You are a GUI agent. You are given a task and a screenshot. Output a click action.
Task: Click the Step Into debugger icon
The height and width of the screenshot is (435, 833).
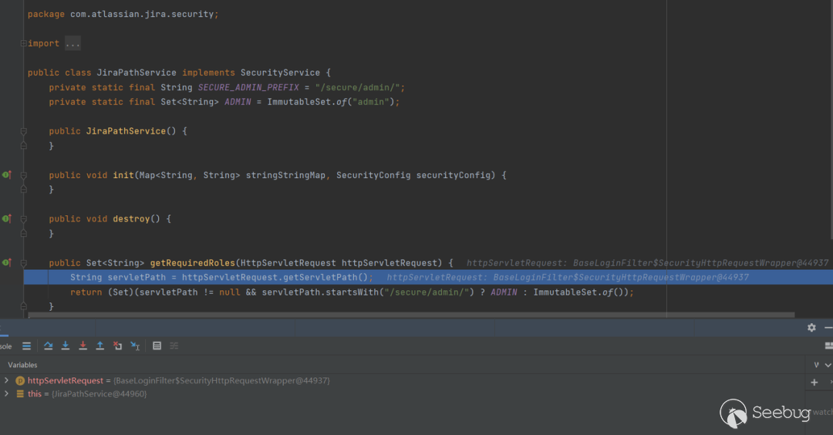click(66, 346)
